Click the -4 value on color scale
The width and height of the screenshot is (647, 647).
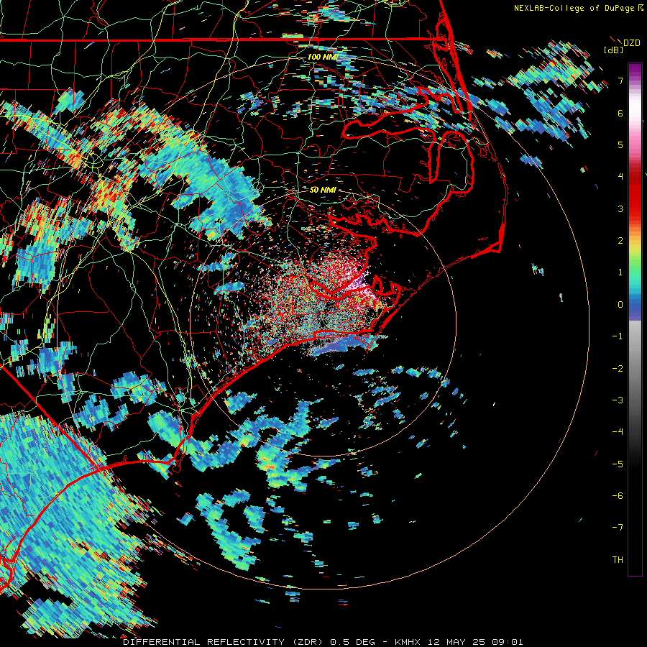coord(618,432)
